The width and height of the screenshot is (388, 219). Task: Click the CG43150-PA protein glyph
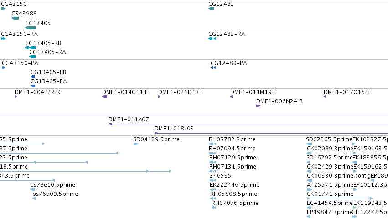click(4, 68)
